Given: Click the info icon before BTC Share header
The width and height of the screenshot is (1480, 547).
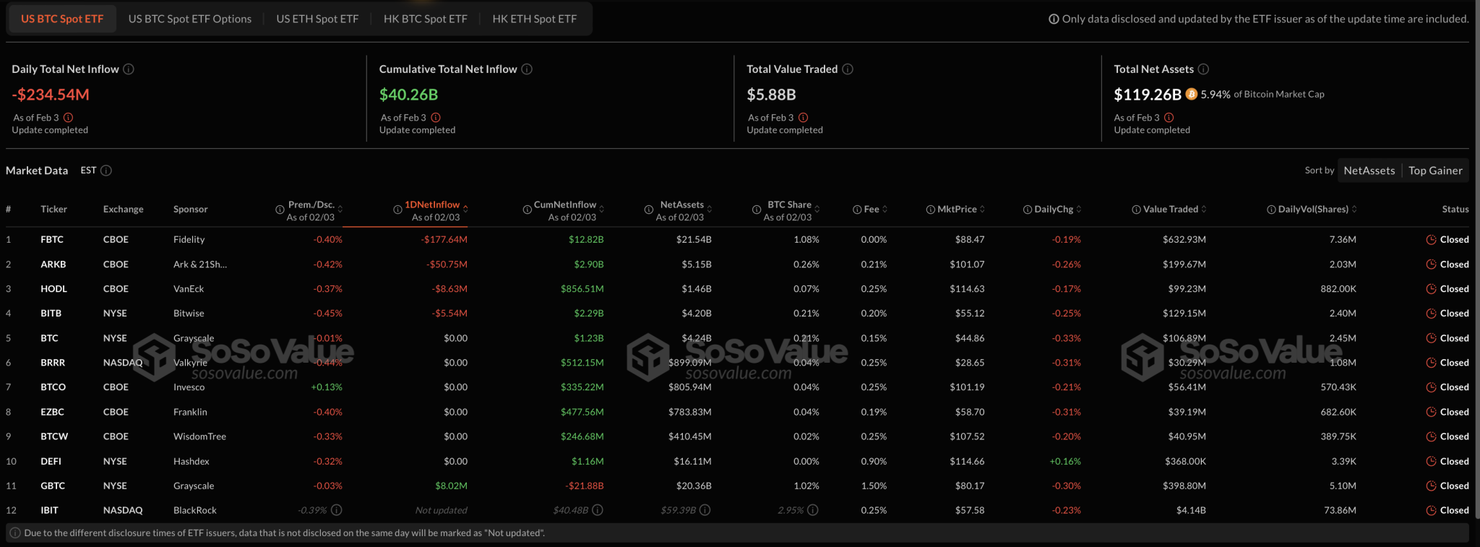Looking at the screenshot, I should pos(757,210).
